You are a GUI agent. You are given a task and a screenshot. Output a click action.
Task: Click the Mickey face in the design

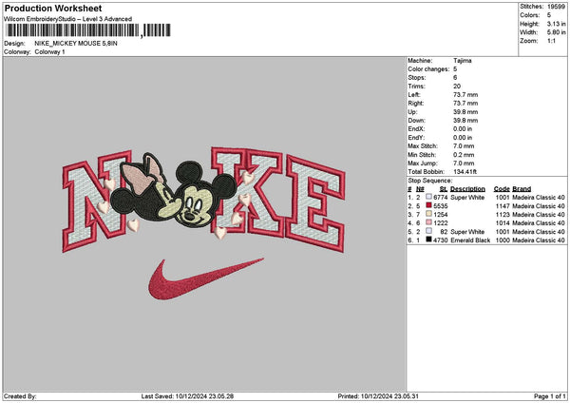pyautogui.click(x=195, y=206)
